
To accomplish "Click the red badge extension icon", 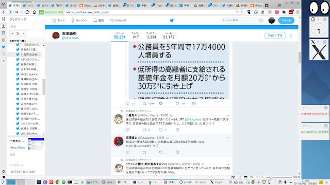I will click(291, 12).
